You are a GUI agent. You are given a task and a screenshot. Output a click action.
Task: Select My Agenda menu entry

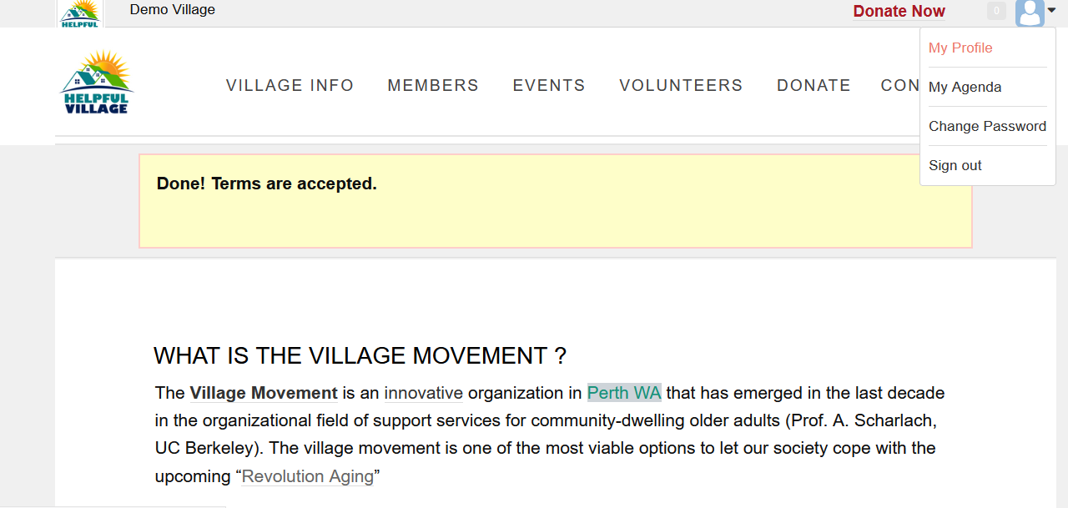point(965,87)
